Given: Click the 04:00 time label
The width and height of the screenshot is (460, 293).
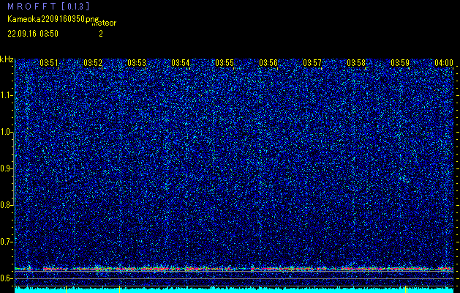Looking at the screenshot, I should tap(444, 62).
